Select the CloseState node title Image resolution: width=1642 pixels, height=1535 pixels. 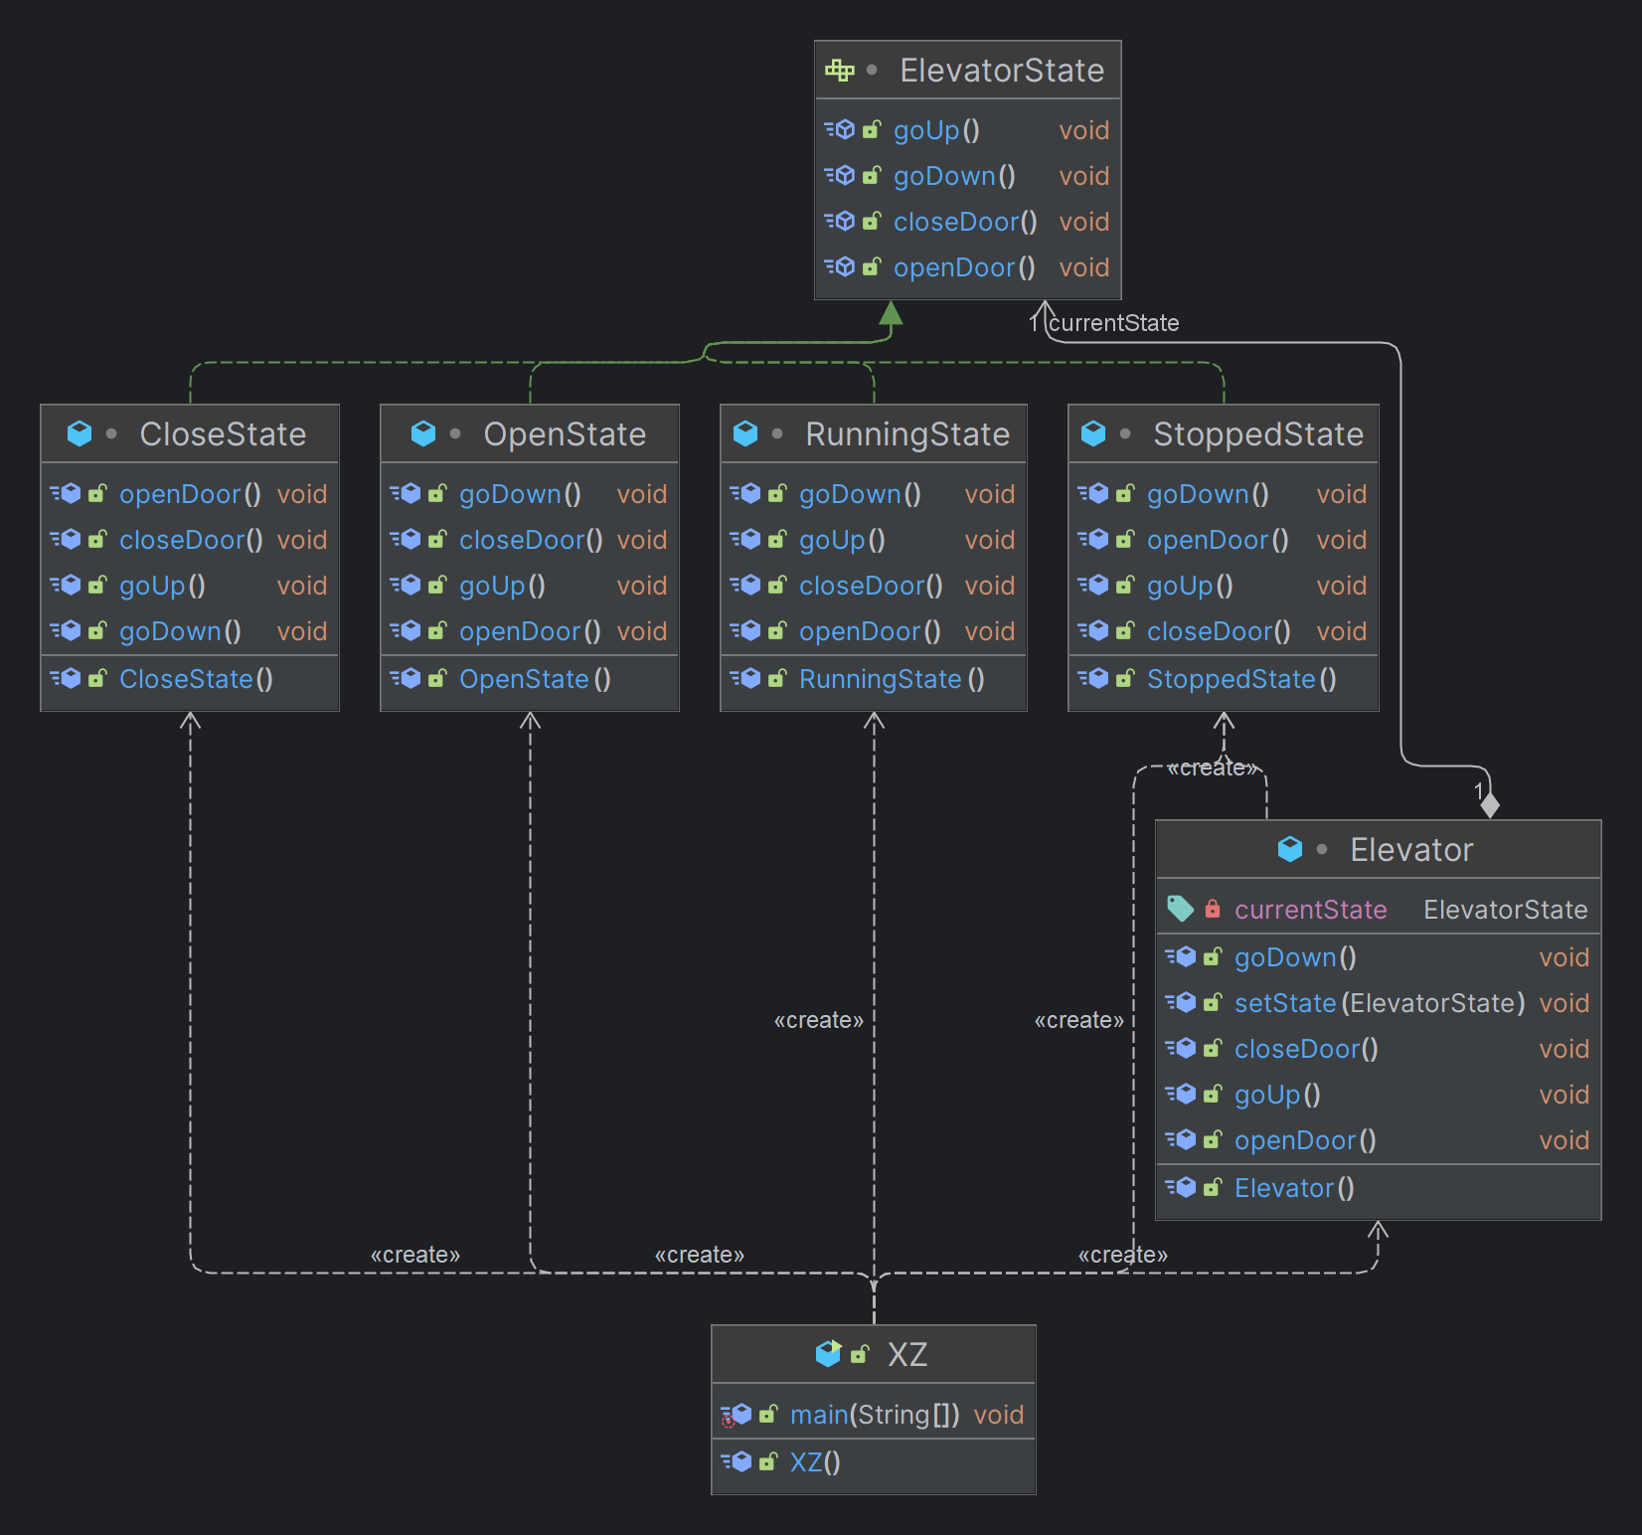pyautogui.click(x=223, y=433)
